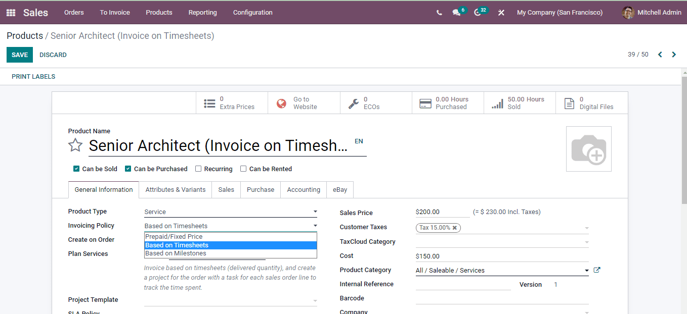Open messages via the chat bubble icon

click(x=456, y=12)
